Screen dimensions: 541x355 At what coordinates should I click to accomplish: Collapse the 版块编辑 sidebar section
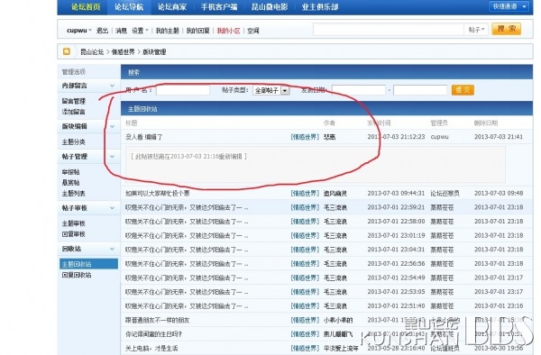[112, 126]
